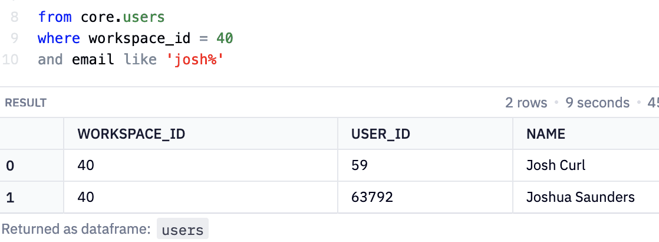This screenshot has height=242, width=659.
Task: Click the 'where' keyword in the query
Action: [x=58, y=39]
